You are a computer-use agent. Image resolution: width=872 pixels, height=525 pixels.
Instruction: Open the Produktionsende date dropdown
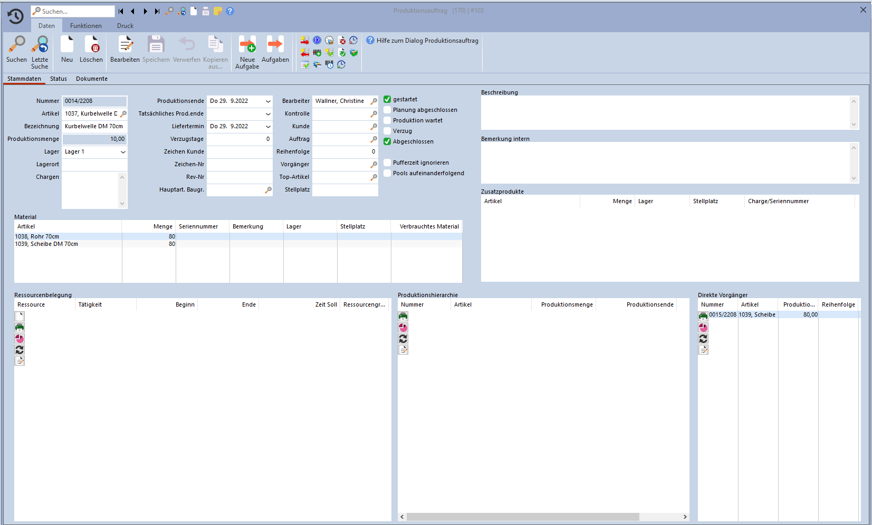[268, 101]
